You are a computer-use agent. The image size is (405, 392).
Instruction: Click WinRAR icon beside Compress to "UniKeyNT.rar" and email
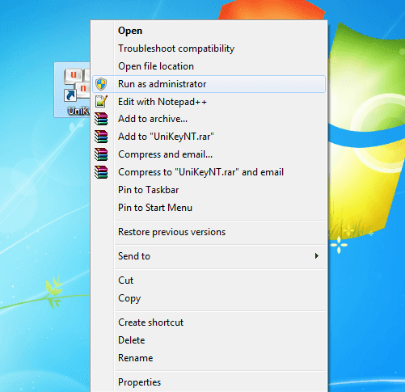click(101, 172)
